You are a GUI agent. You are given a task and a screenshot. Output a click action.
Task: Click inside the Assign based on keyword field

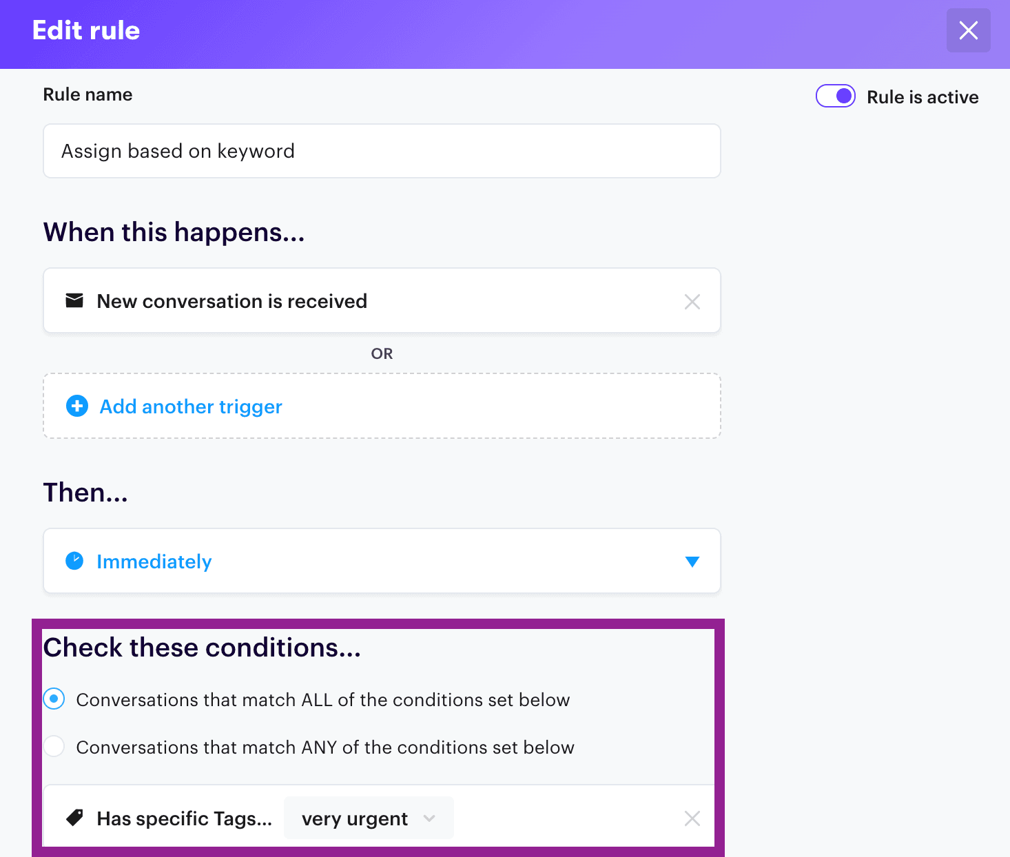coord(381,151)
